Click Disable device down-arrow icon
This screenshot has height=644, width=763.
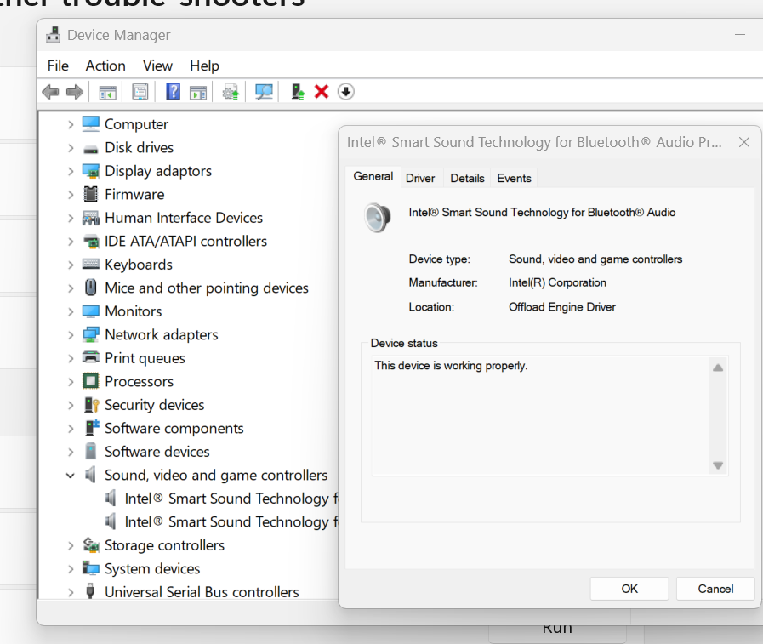coord(345,92)
